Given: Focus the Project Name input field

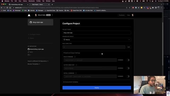Looking at the screenshot, I should (x=97, y=33).
